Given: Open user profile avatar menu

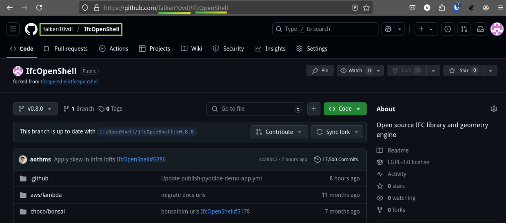Looking at the screenshot, I should (497, 29).
